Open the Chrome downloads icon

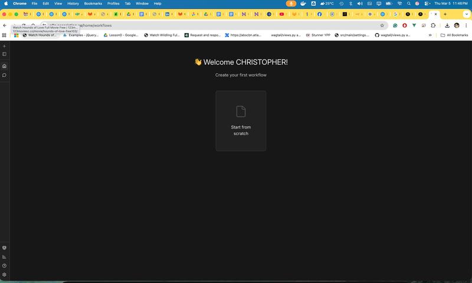[x=447, y=25]
